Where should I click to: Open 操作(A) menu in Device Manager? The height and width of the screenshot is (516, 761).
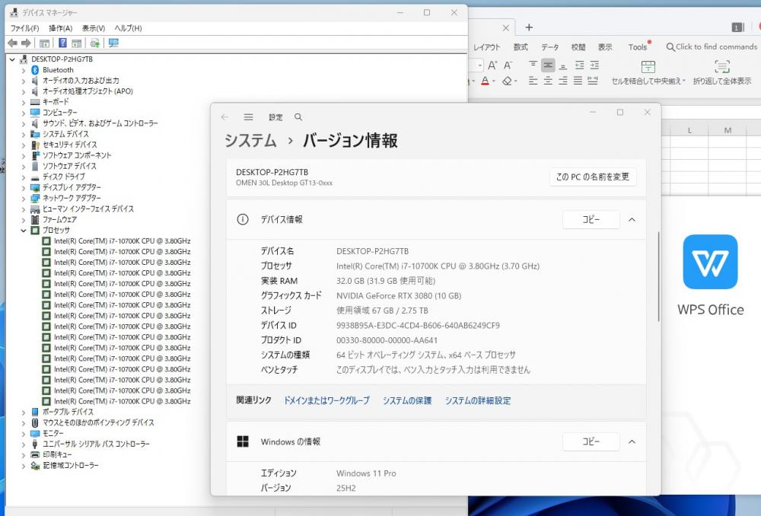[x=60, y=28]
